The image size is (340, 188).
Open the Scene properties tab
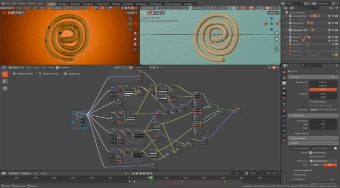[x=284, y=93]
